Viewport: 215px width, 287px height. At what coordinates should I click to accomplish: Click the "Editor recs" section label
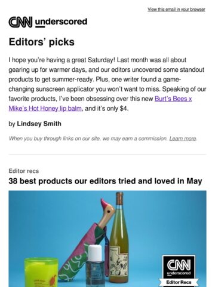[24, 171]
